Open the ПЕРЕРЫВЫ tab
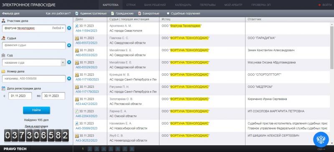The width and height of the screenshot is (334, 152). 207,5
